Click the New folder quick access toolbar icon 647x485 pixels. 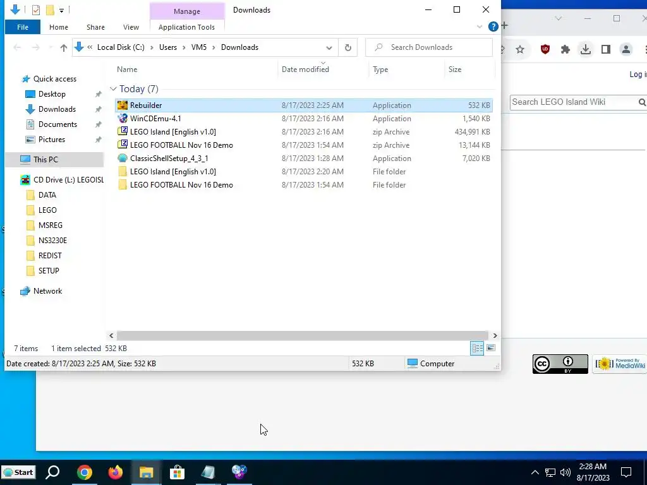(50, 9)
